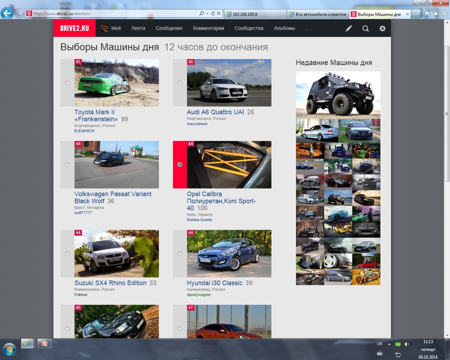Open the browser Home page icon
The image size is (450, 360).
pyautogui.click(x=427, y=14)
